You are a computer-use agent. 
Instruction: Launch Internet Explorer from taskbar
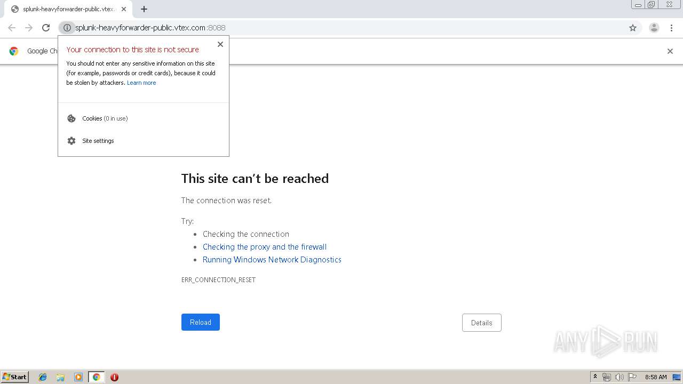[43, 377]
